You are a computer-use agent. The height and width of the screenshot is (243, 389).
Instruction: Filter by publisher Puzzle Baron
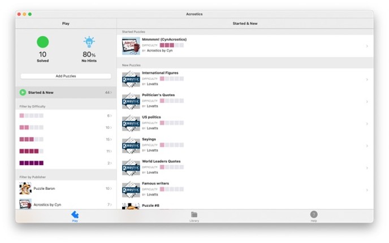(66, 188)
